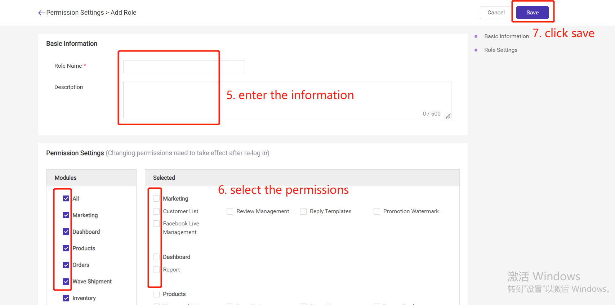Enable the Promotion Watermark permission
The image size is (615, 305).
pos(377,211)
